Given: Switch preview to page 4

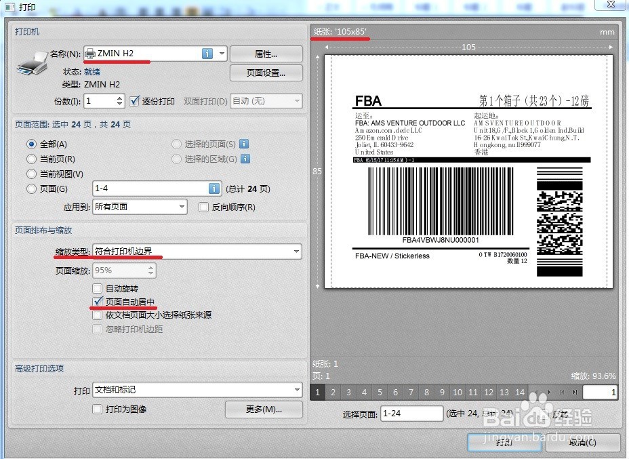Looking at the screenshot, I should 364,393.
